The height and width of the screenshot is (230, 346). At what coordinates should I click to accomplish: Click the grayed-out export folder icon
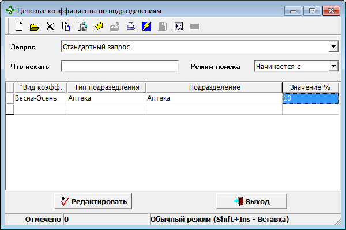(115, 26)
